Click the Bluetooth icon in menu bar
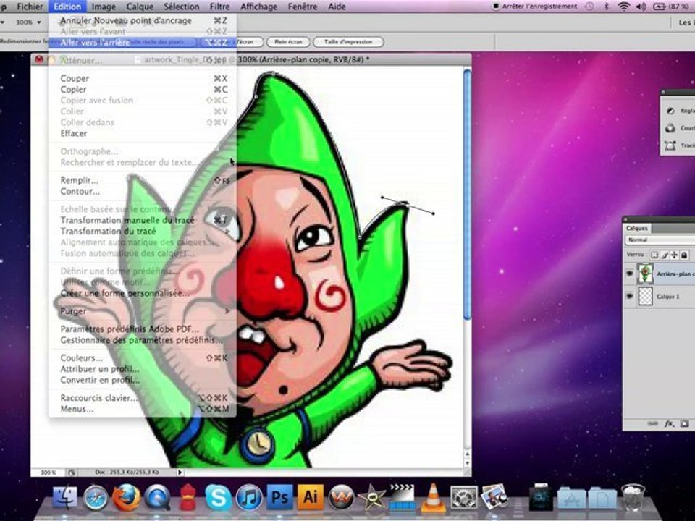This screenshot has width=695, height=521. [x=607, y=7]
